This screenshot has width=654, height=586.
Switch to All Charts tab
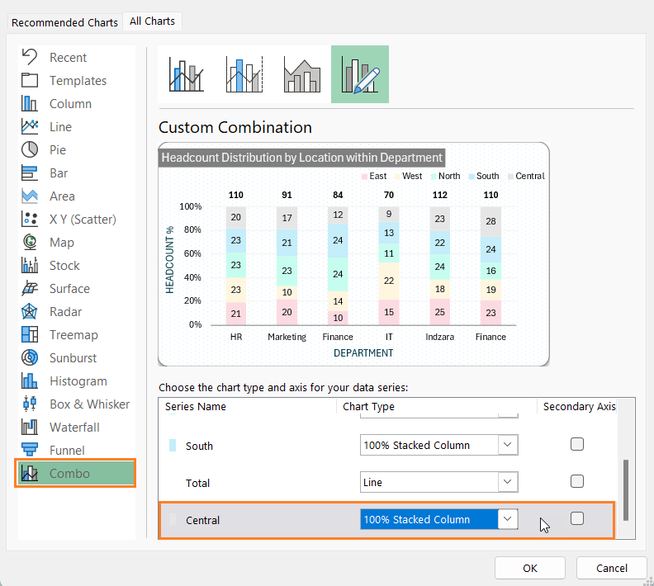[x=152, y=21]
